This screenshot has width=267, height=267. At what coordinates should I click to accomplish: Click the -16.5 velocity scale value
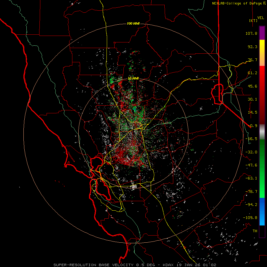(251, 139)
